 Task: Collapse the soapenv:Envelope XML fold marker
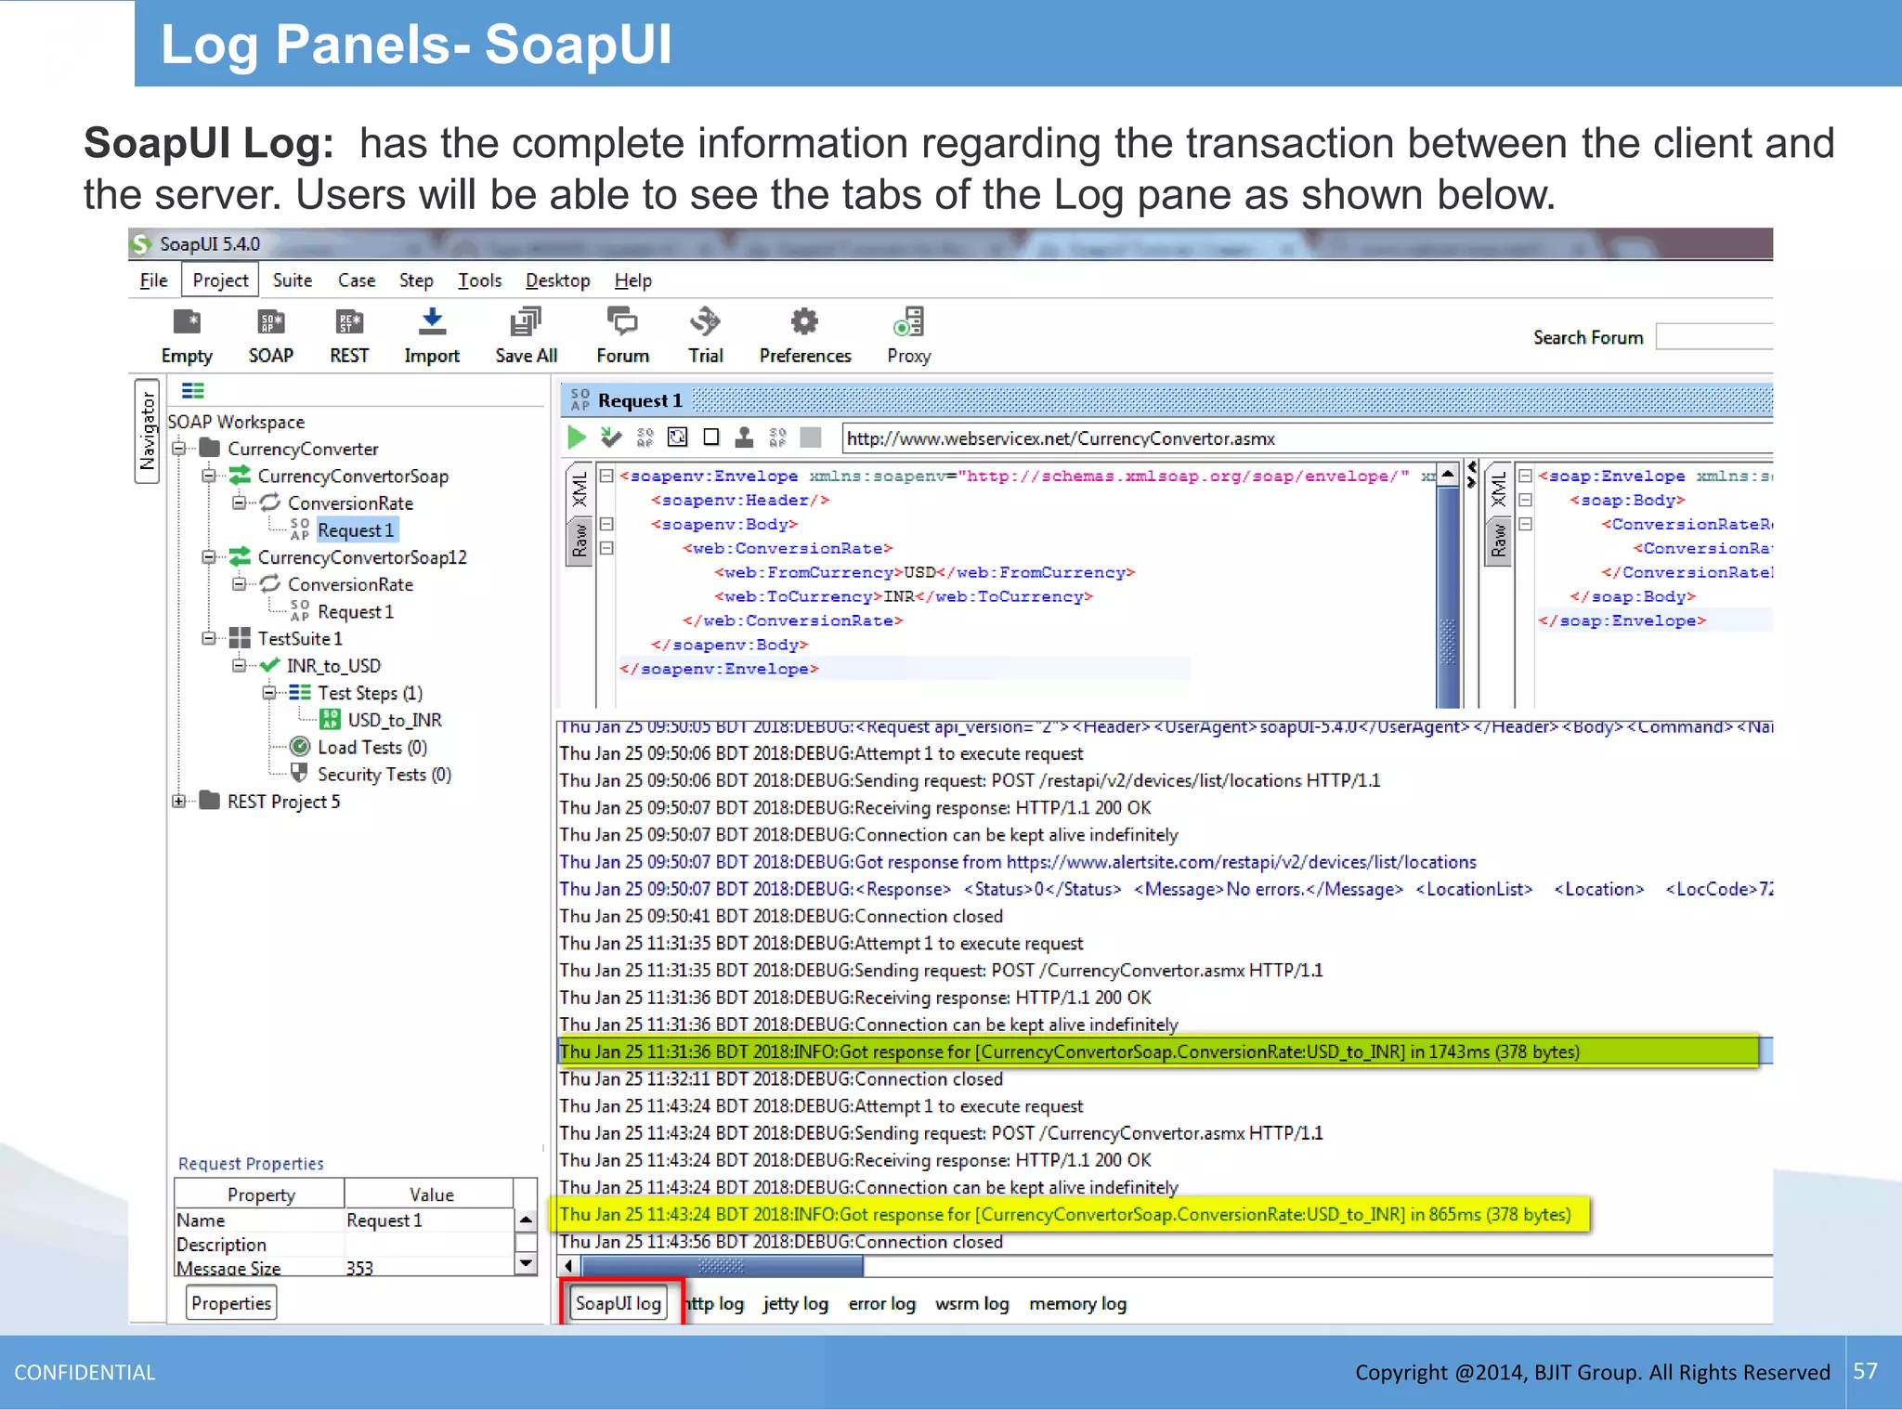606,476
